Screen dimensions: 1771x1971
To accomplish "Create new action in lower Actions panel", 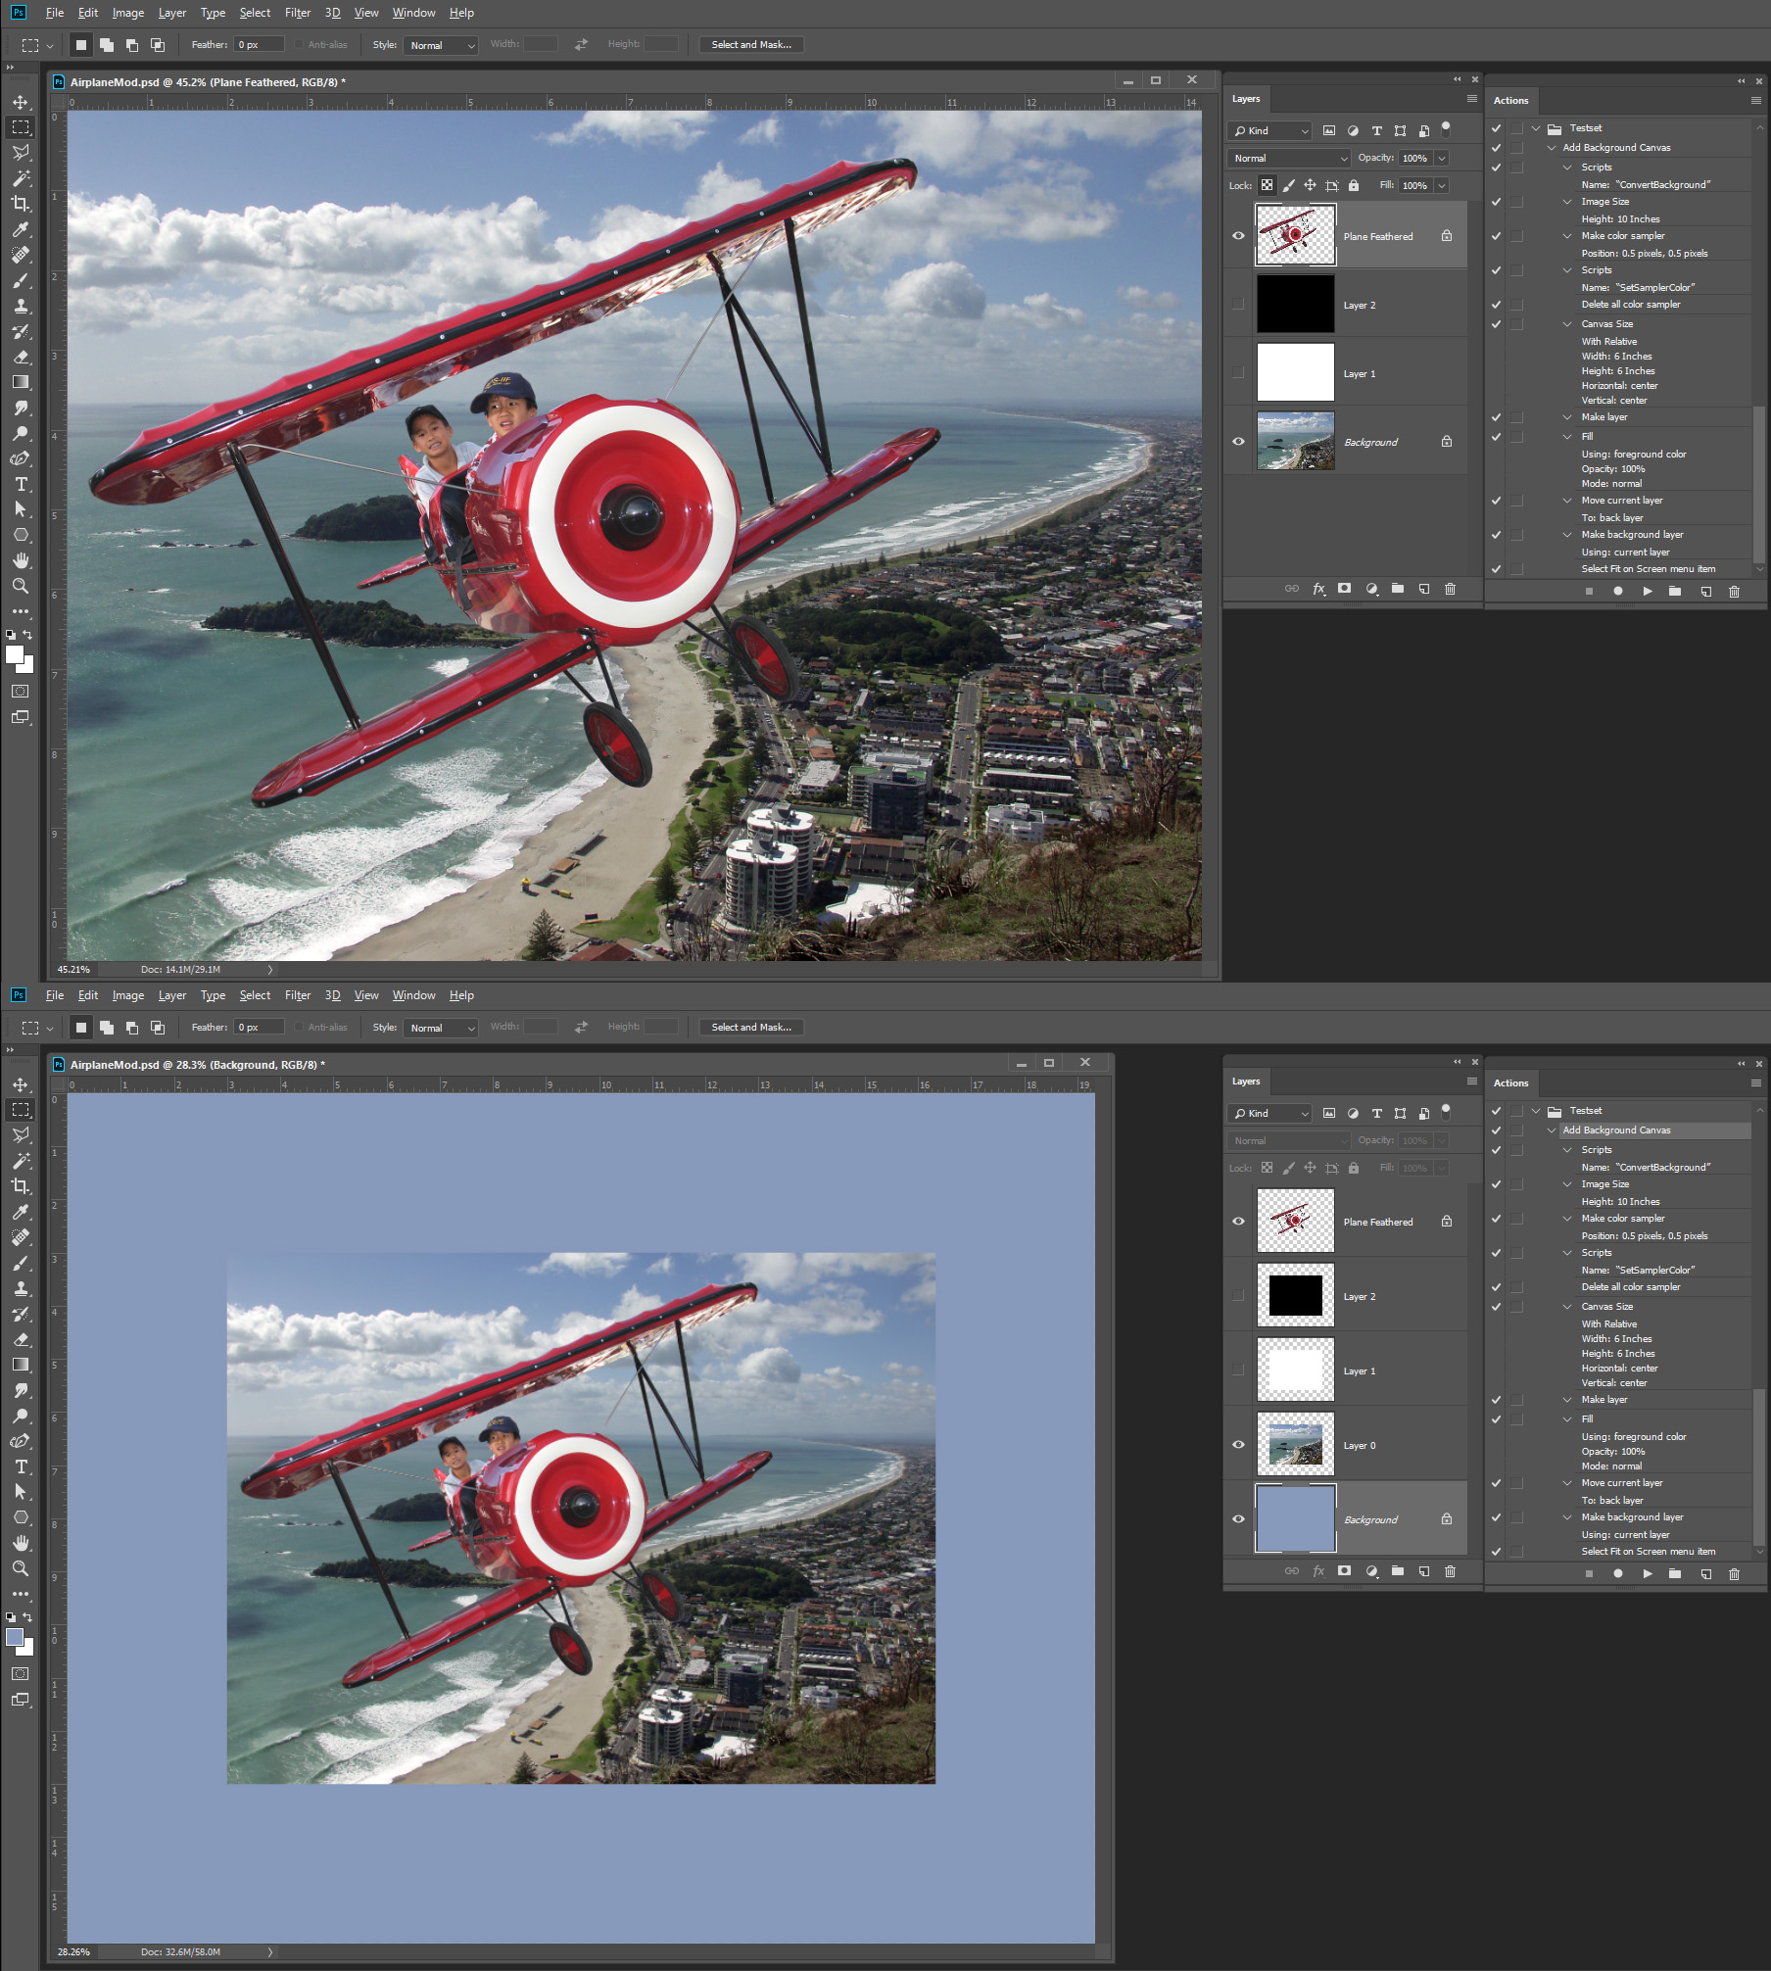I will coord(1705,1573).
